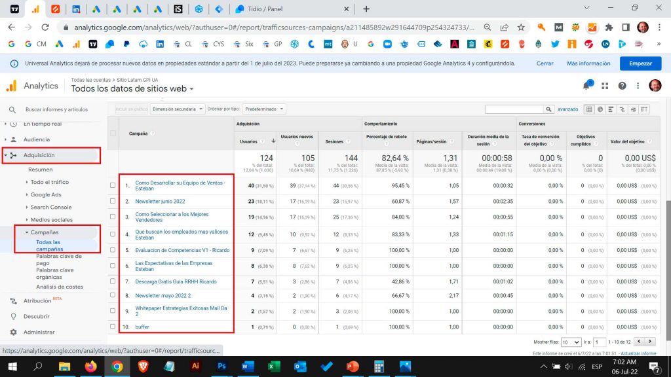Open the Predeterminado sort type dropdown
The image size is (671, 377).
[x=264, y=109]
